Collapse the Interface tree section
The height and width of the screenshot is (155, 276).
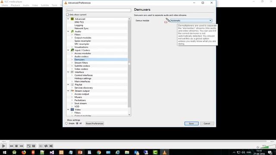click(68, 72)
